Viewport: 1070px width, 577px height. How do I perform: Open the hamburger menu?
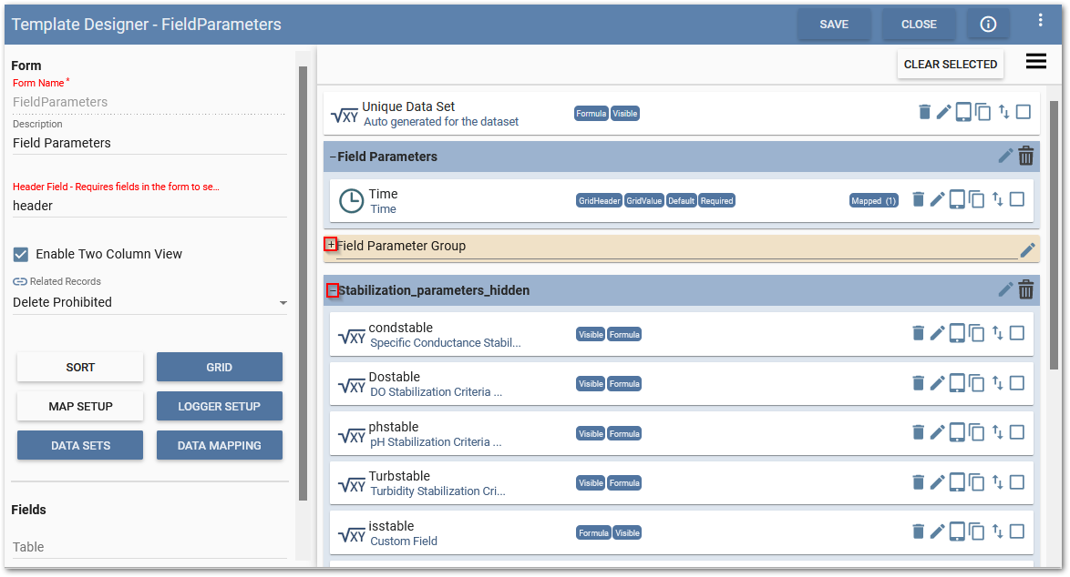click(1035, 62)
